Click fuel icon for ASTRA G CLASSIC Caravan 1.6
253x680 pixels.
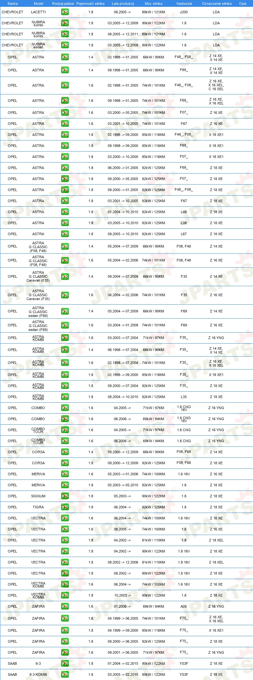click(x=65, y=295)
